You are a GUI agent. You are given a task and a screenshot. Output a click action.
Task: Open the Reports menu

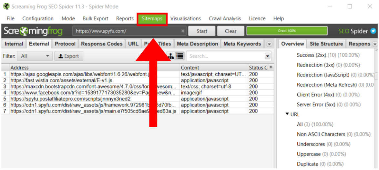(x=125, y=19)
